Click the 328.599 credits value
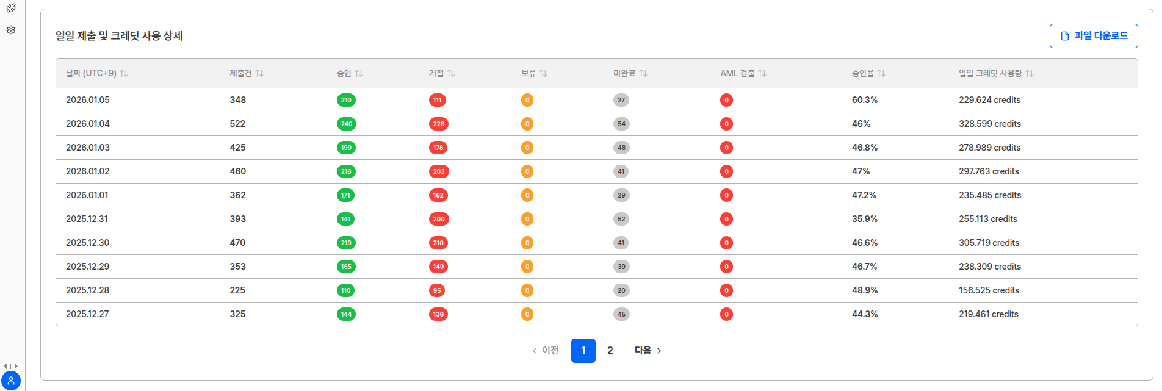 [990, 124]
